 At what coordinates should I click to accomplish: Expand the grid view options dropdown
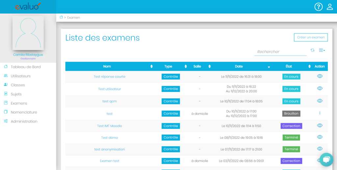(322, 50)
